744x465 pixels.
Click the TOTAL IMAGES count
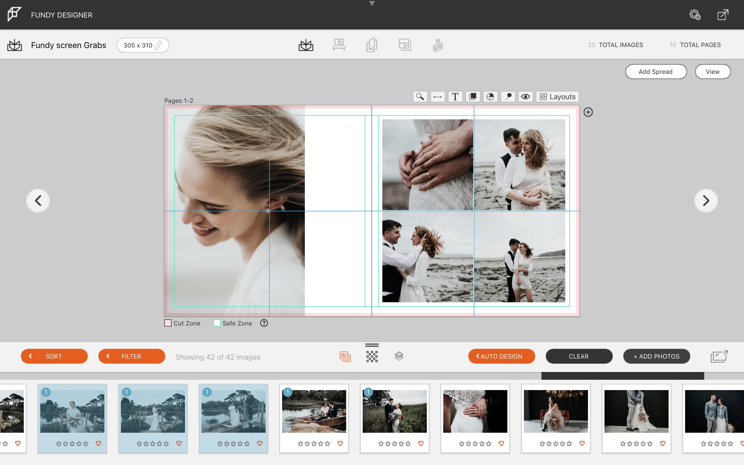click(x=615, y=45)
